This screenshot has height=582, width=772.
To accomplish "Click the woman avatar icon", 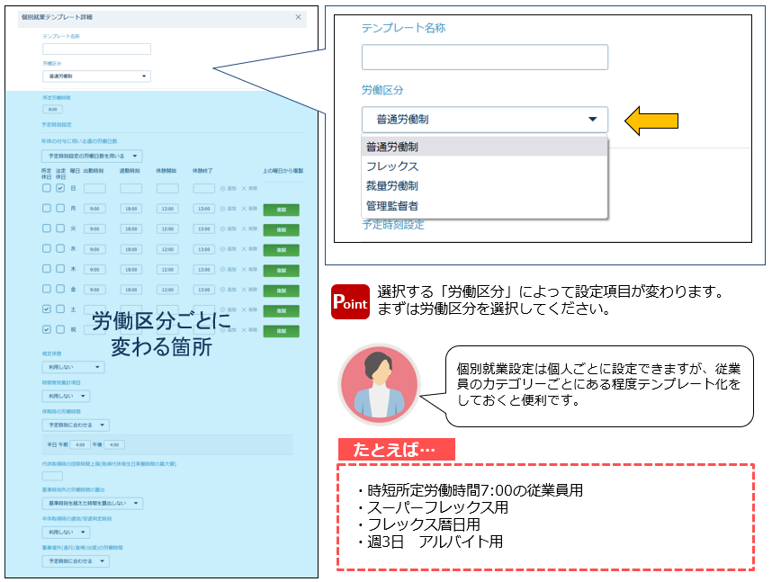I will pyautogui.click(x=379, y=384).
